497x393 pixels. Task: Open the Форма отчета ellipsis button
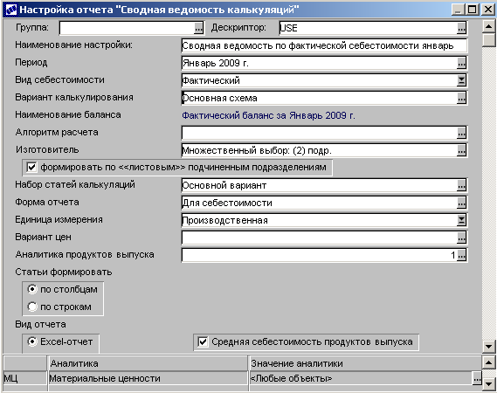click(461, 203)
